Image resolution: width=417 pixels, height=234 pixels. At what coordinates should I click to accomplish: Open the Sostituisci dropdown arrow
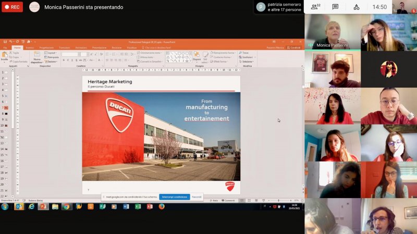point(255,57)
